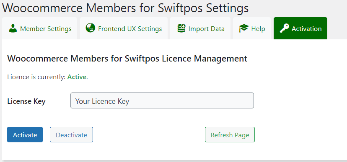Click the bold License Key field label
The width and height of the screenshot is (347, 162).
26,101
